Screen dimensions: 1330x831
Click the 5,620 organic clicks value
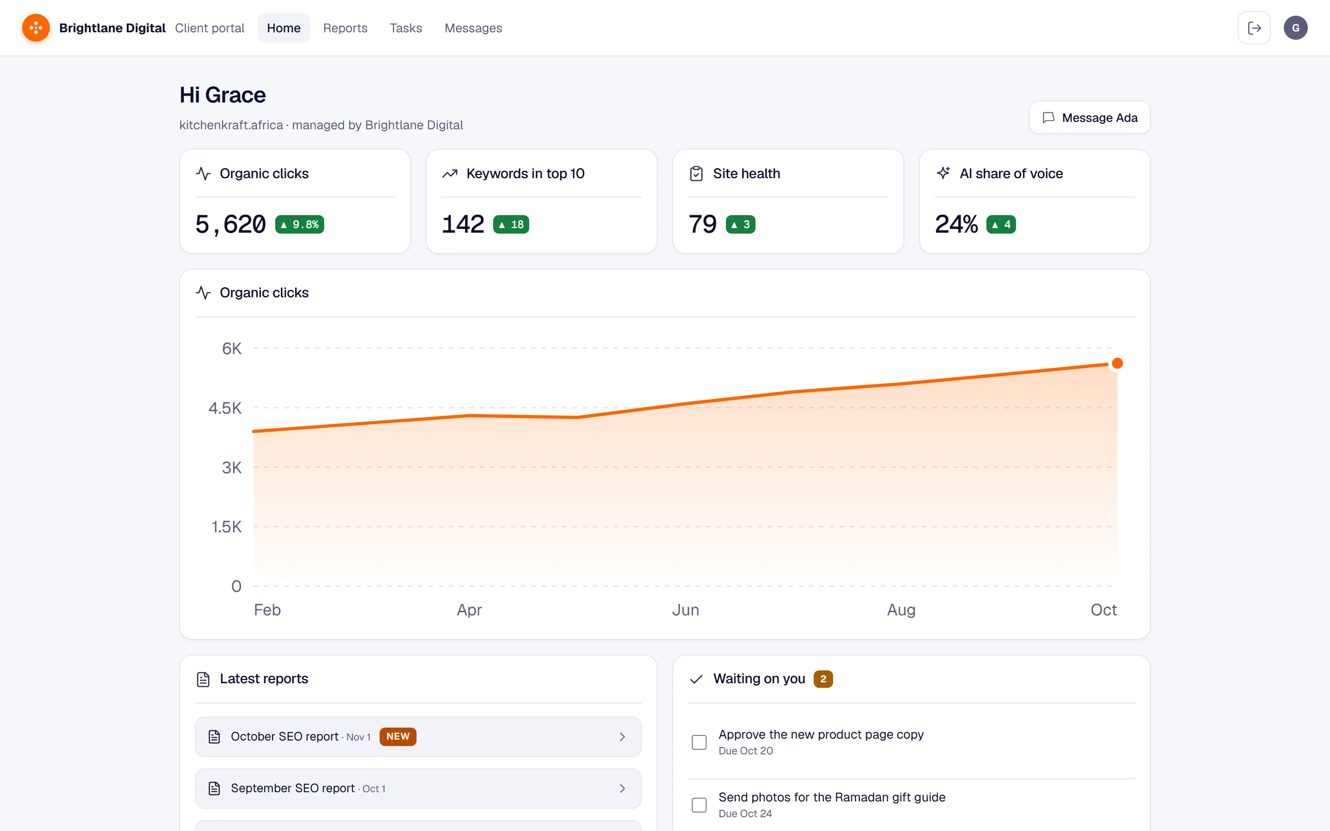[x=231, y=224]
